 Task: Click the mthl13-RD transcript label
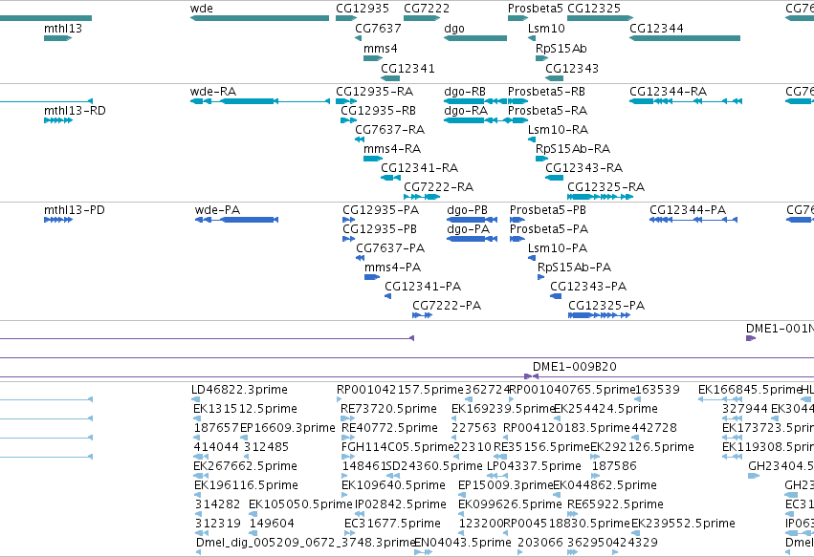pyautogui.click(x=75, y=111)
